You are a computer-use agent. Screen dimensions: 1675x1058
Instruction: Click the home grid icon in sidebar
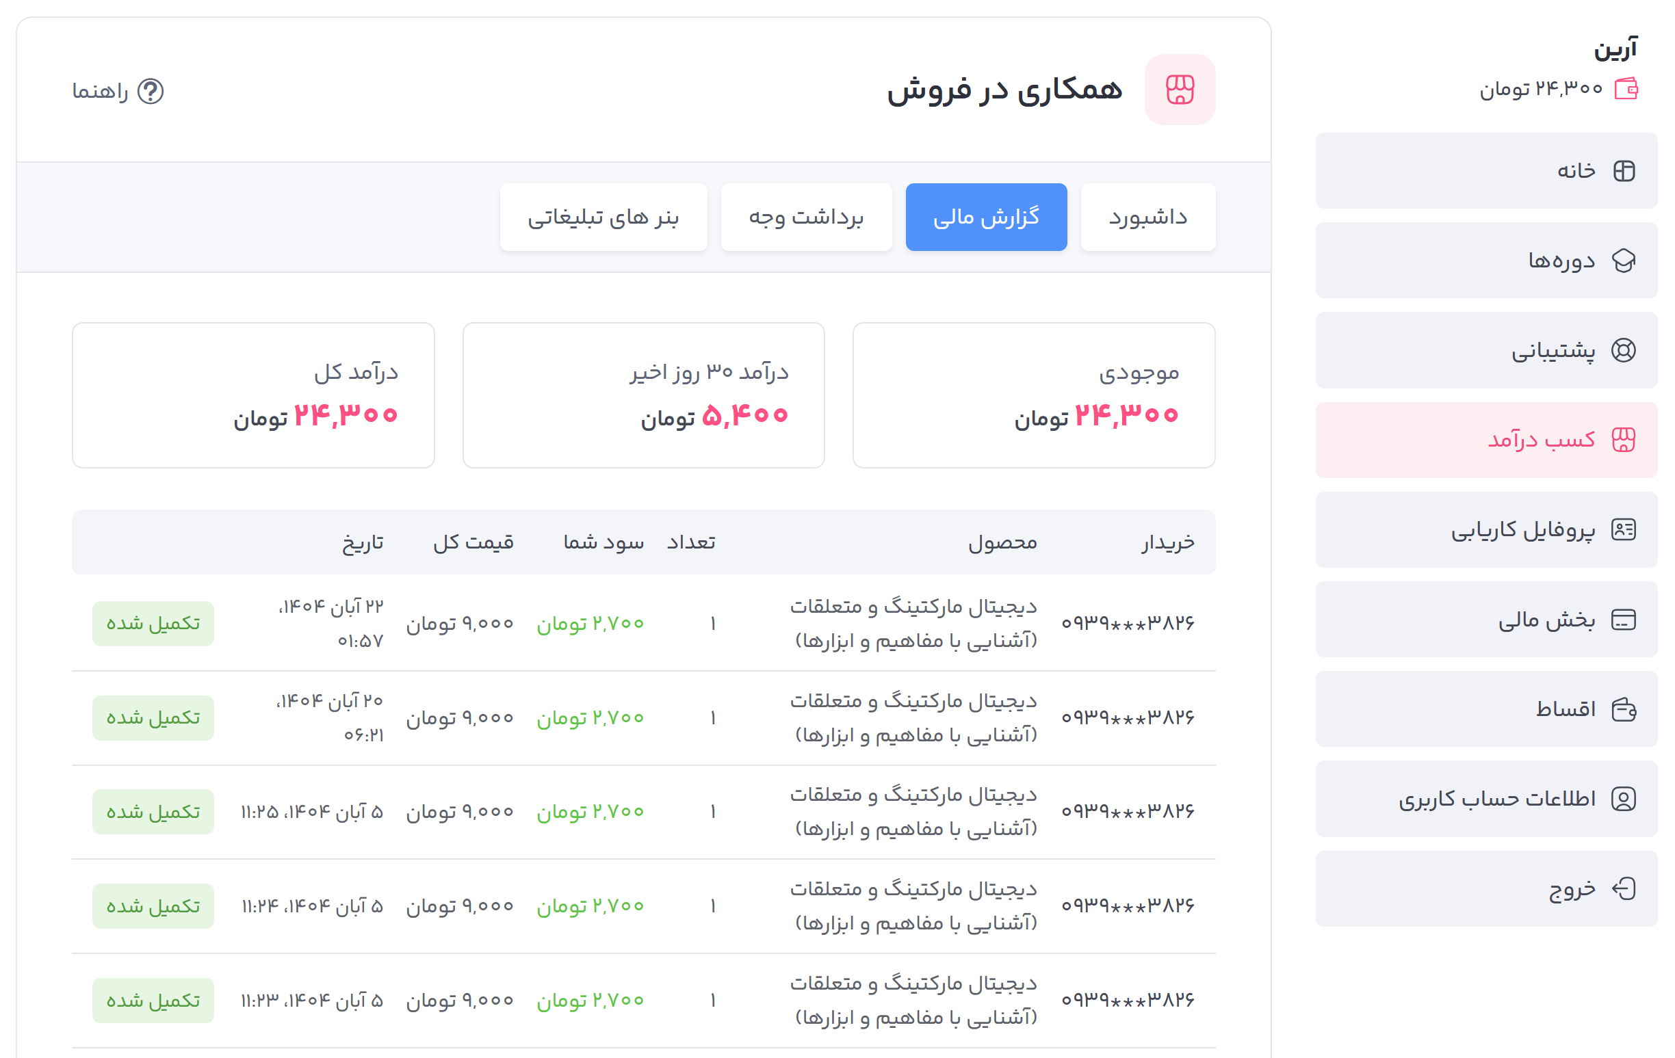pos(1624,171)
